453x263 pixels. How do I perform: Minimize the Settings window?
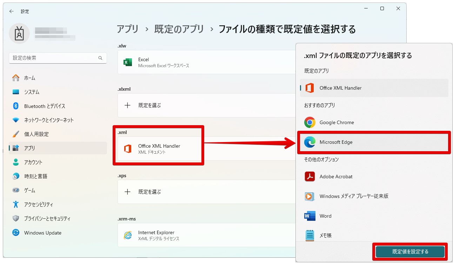click(x=366, y=8)
